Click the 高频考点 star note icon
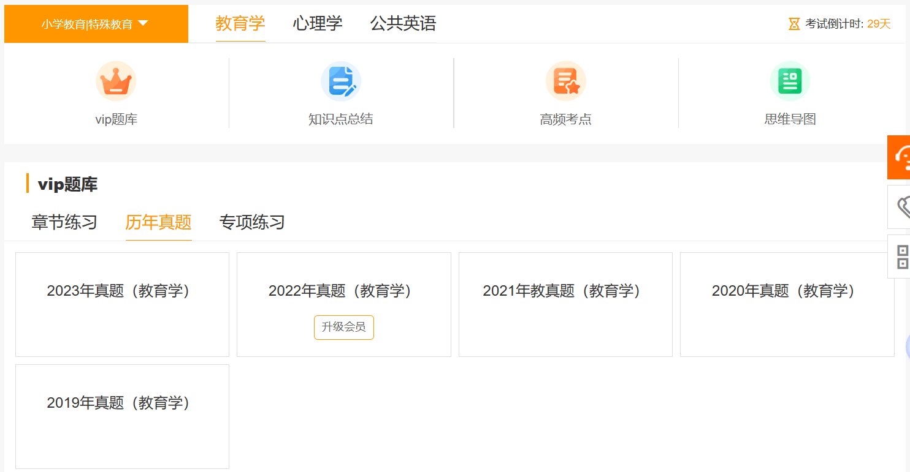Viewport: 910px width, 472px height. pyautogui.click(x=566, y=81)
